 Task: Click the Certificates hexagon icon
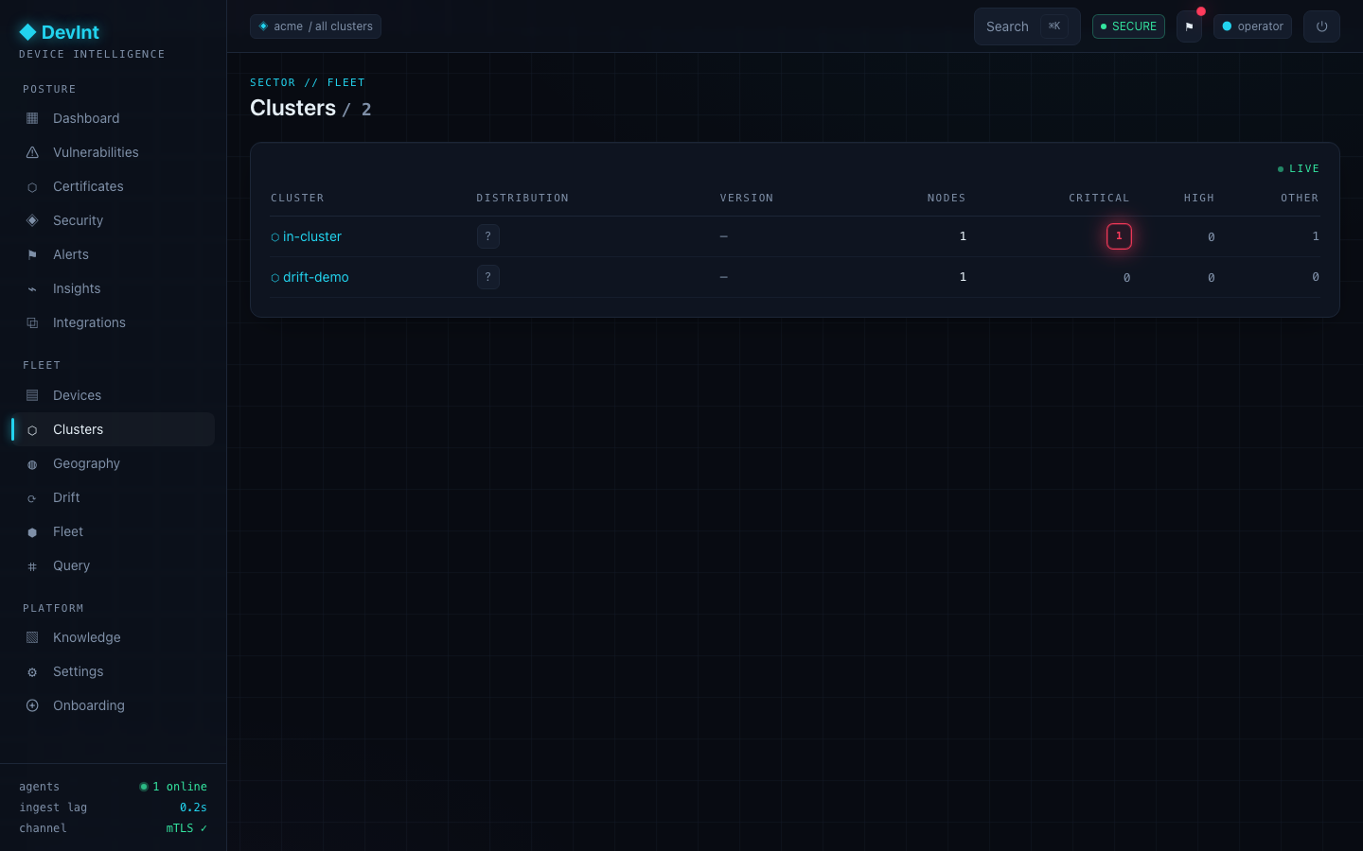point(32,187)
